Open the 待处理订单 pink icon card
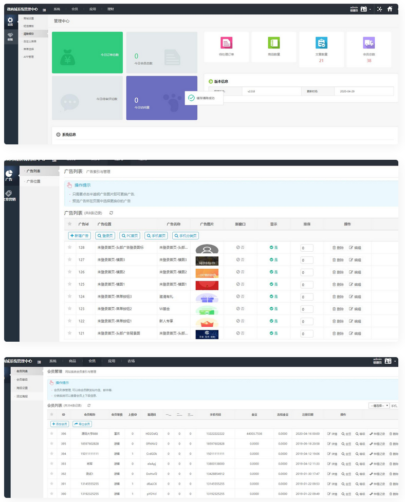Screen dimensions: 405x502 [226, 43]
